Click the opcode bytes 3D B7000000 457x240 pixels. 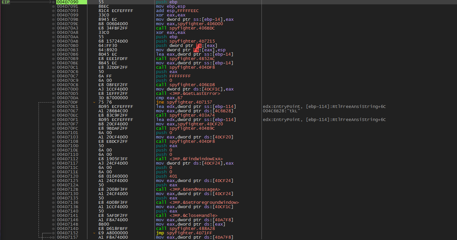coord(113,98)
